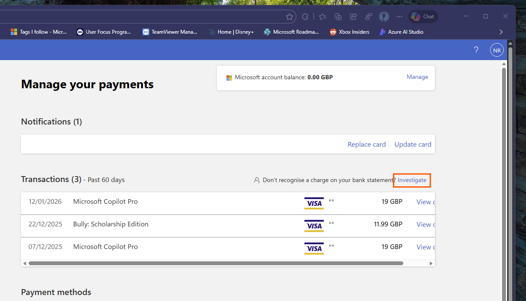Open the feedback icon next to Share
Image resolution: width=526 pixels, height=301 pixels.
(x=368, y=17)
